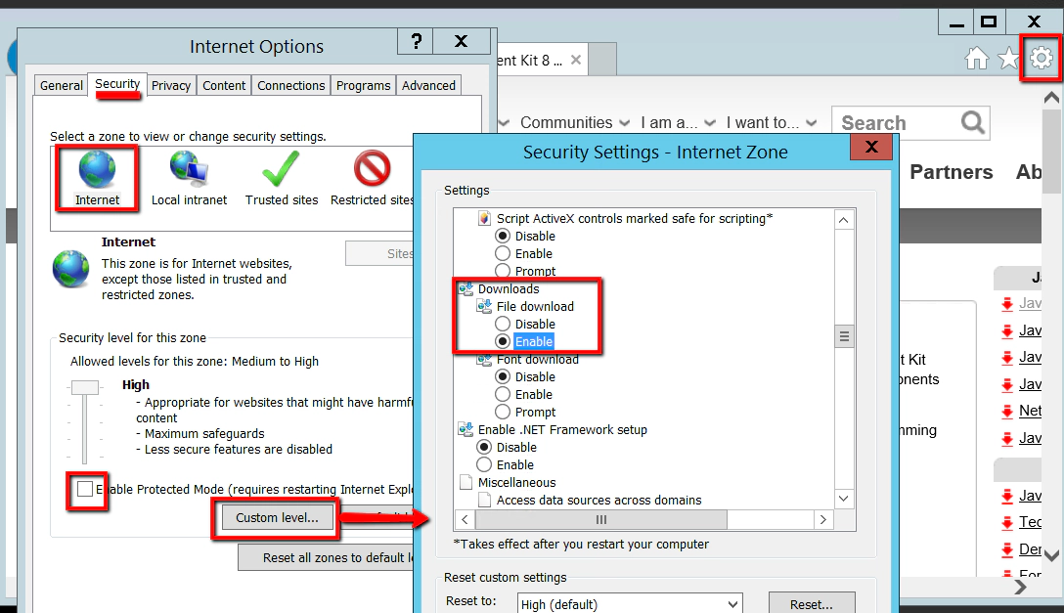
Task: Open Internet Explorer settings via the gear icon
Action: (x=1042, y=59)
